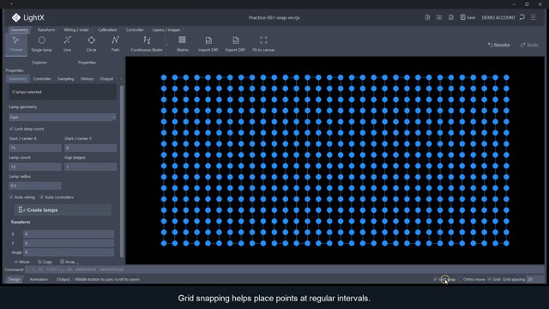Open the History properties sub-tab
Image resolution: width=549 pixels, height=309 pixels.
(87, 79)
